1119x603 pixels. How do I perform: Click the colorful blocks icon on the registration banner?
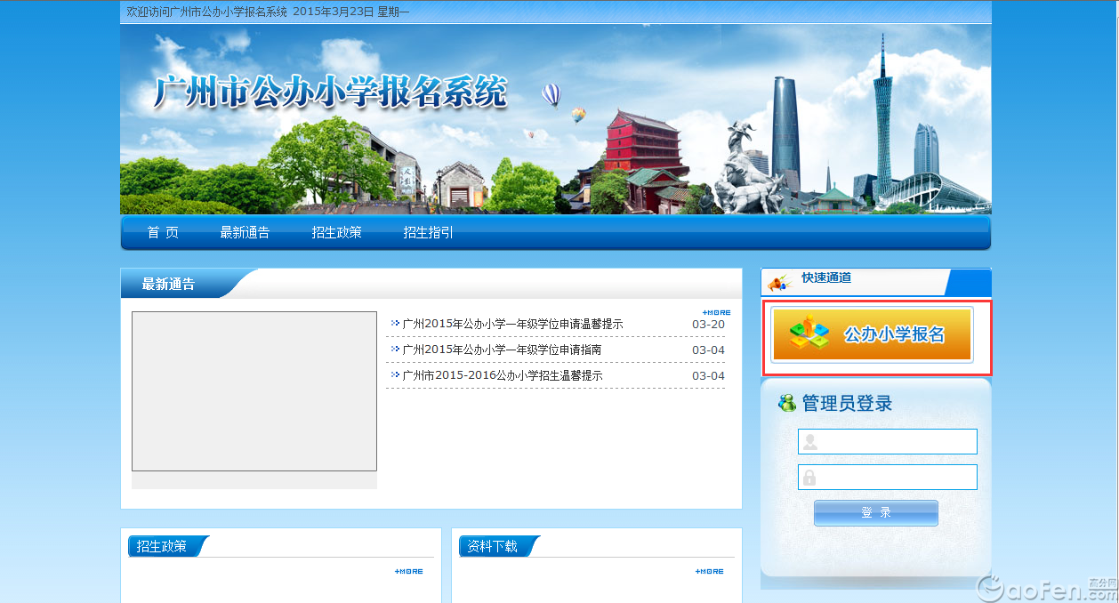tap(809, 333)
